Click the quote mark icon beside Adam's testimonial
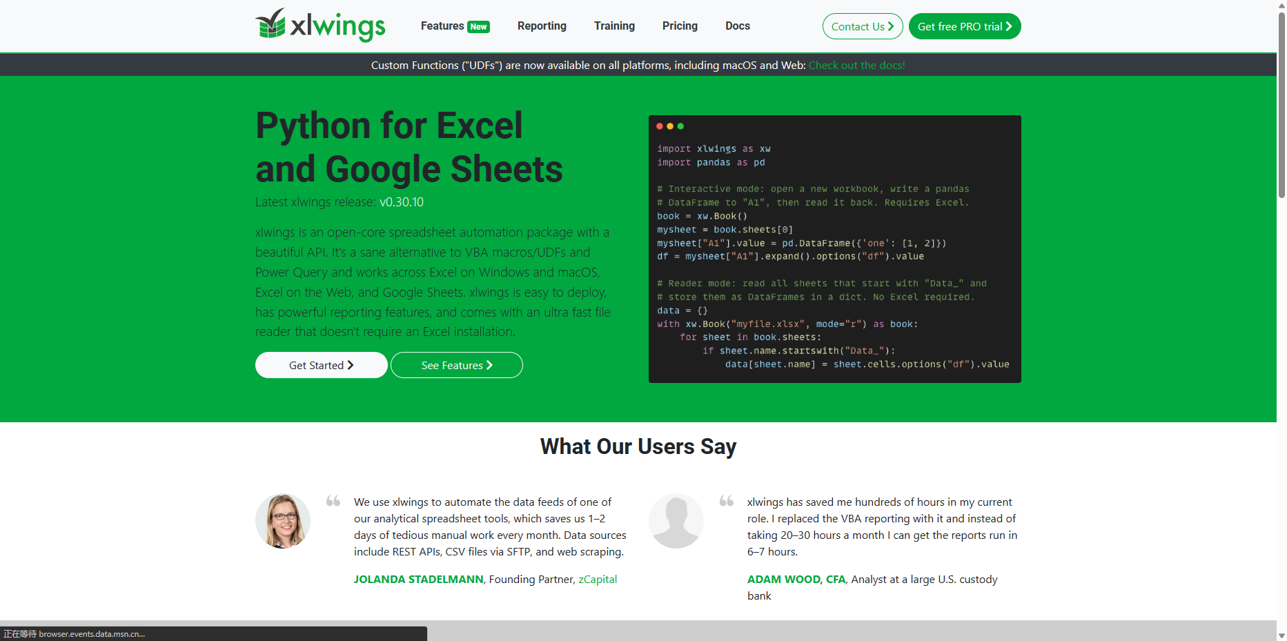This screenshot has width=1287, height=641. (x=727, y=501)
